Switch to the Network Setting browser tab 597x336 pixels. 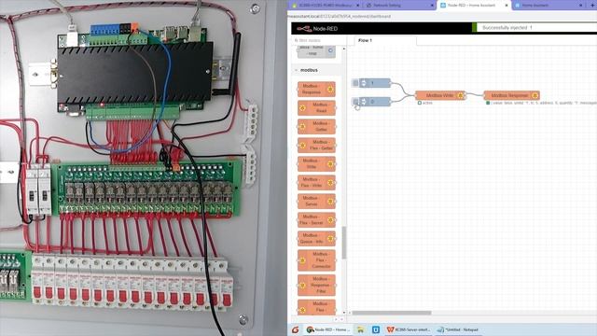tap(399, 6)
